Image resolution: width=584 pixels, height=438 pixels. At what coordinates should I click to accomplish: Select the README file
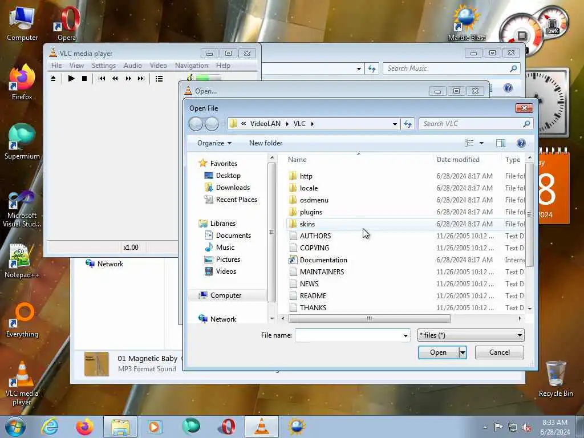click(x=313, y=296)
